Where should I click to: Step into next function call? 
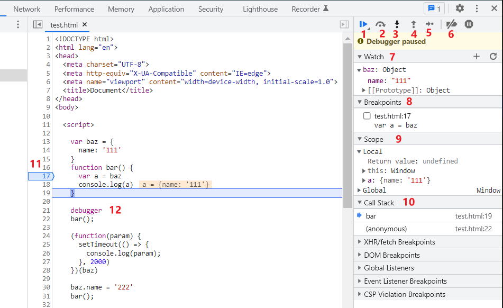coord(397,24)
